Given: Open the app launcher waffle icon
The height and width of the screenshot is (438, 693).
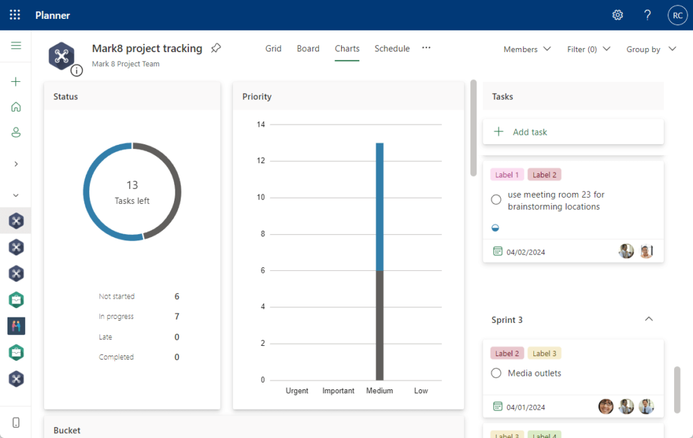Looking at the screenshot, I should click(x=15, y=15).
